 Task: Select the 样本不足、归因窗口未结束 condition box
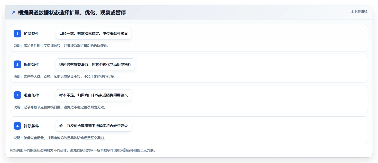[94, 95]
